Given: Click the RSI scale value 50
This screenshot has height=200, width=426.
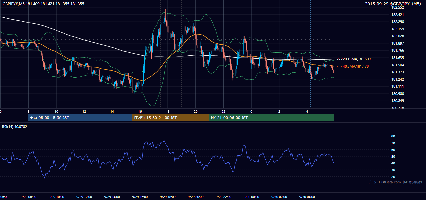Looking at the screenshot, I should (393, 156).
